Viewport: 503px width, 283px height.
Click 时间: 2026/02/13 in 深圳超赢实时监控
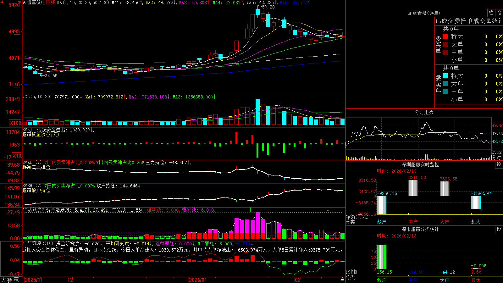point(397,171)
